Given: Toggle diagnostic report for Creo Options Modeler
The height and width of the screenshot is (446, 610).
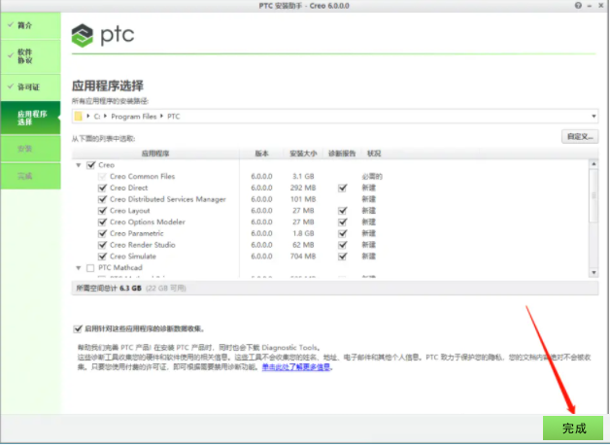Looking at the screenshot, I should click(342, 223).
